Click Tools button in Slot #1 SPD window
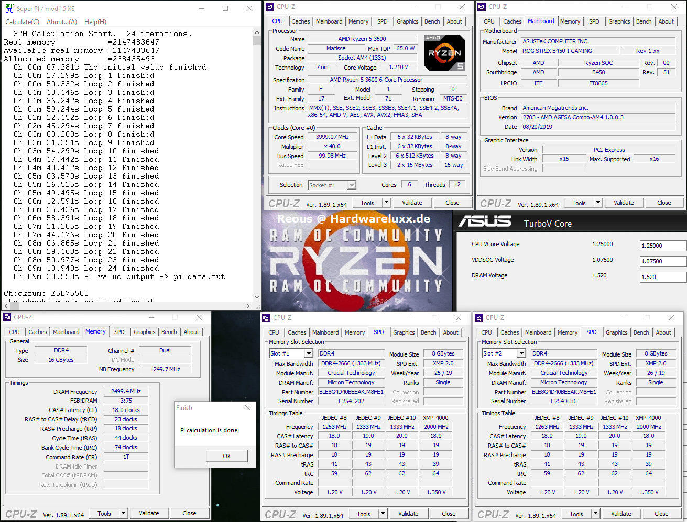The image size is (687, 522). point(364,514)
